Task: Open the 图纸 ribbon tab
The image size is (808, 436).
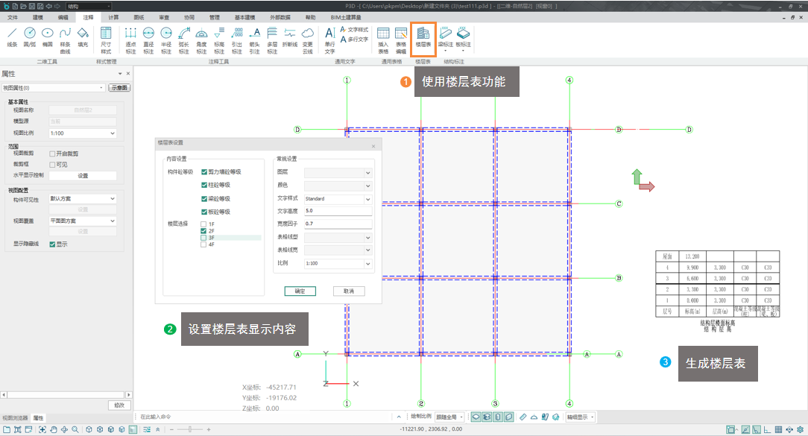Action: click(x=139, y=16)
